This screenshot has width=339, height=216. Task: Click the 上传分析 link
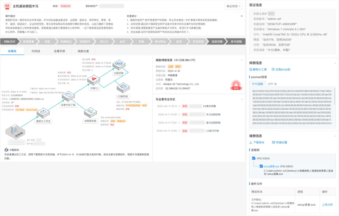point(327,204)
